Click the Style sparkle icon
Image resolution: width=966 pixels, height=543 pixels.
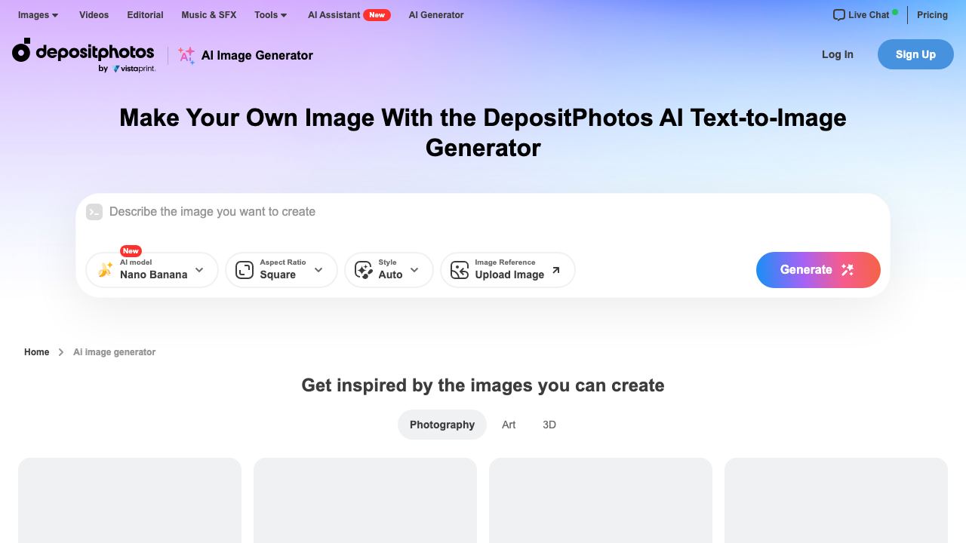(364, 270)
